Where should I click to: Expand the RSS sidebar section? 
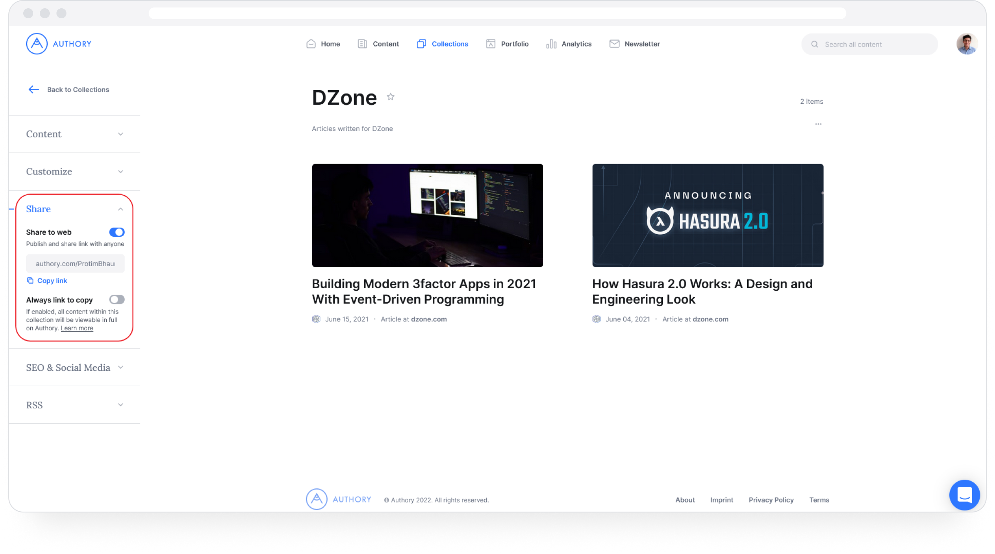[75, 404]
